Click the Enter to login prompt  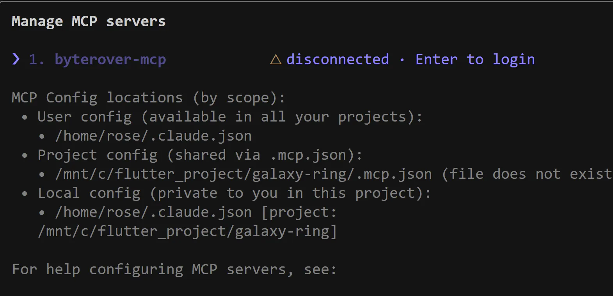pos(475,60)
